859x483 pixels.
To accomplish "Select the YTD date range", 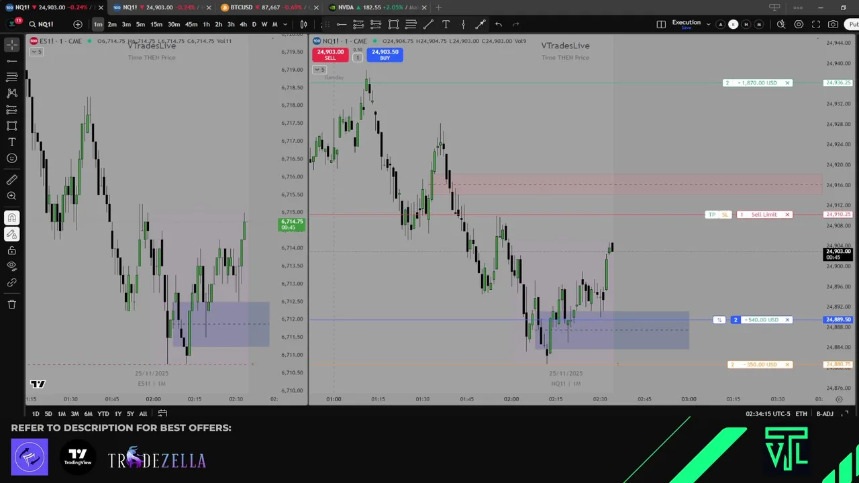I will click(x=103, y=414).
